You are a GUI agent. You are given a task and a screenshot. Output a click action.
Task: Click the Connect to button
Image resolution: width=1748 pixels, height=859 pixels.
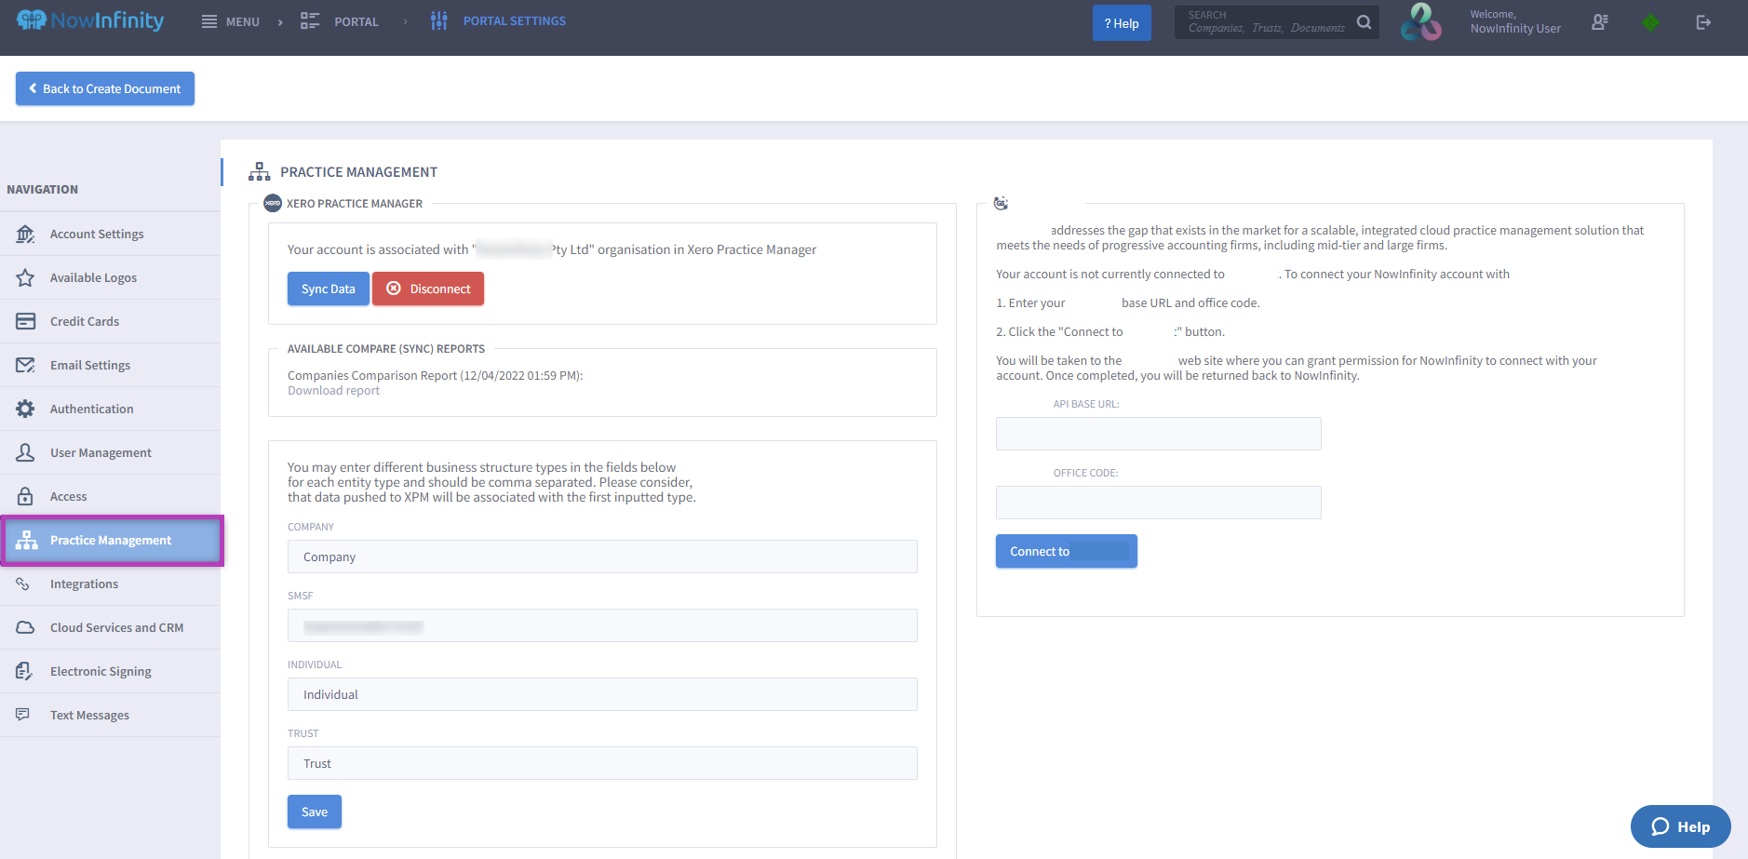pyautogui.click(x=1067, y=551)
